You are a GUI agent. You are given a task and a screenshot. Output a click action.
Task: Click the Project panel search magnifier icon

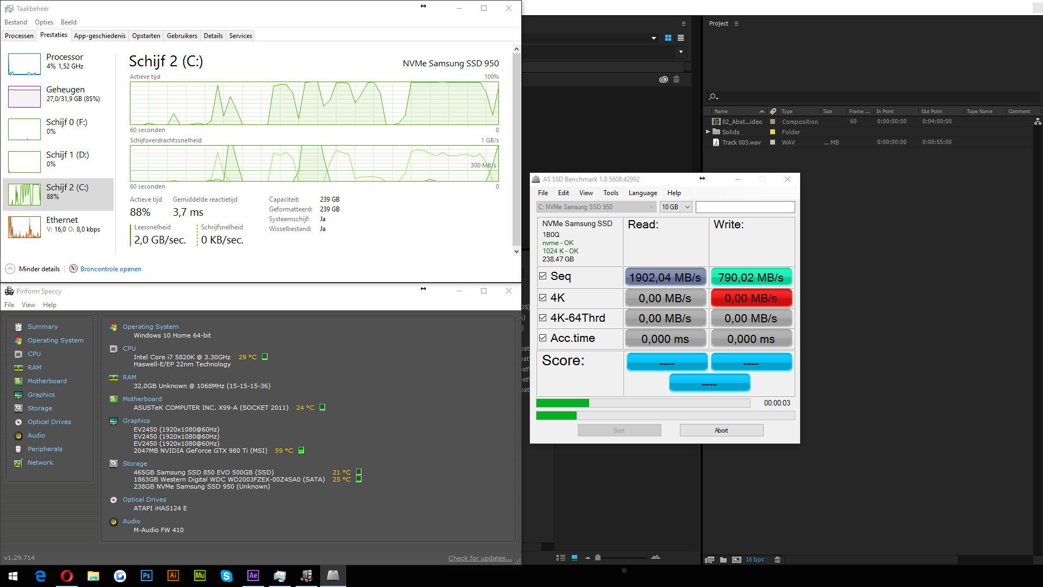(713, 97)
